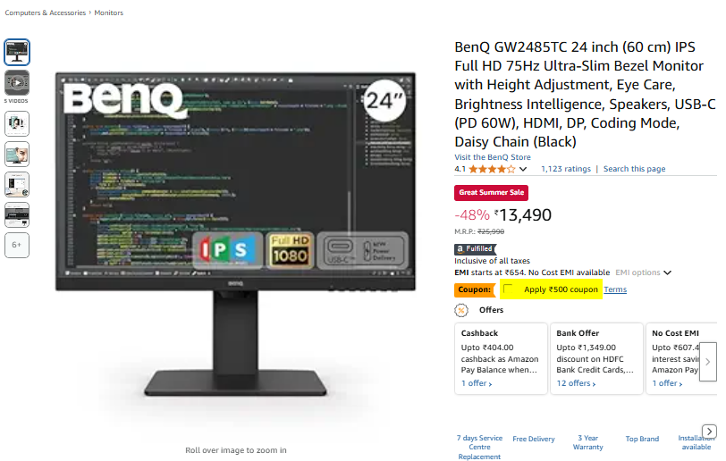The width and height of the screenshot is (726, 461).
Task: Expand the EMI options dropdown
Action: 644,272
